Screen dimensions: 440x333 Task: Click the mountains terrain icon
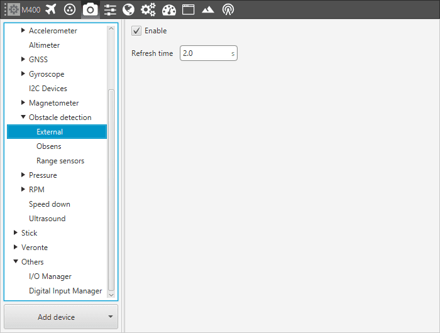(208, 10)
